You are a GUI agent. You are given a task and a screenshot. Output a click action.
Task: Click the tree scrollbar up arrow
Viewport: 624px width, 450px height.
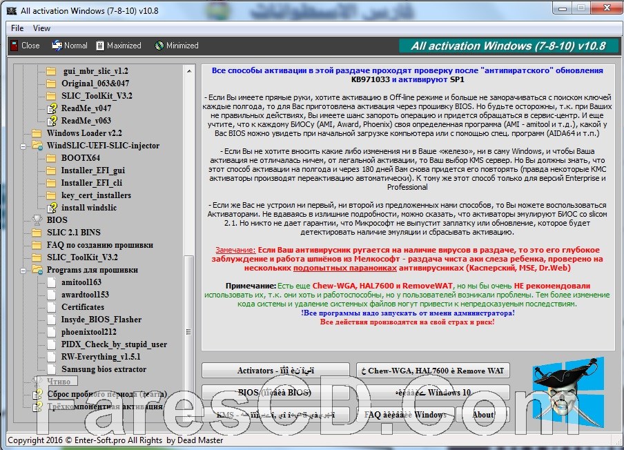click(189, 71)
